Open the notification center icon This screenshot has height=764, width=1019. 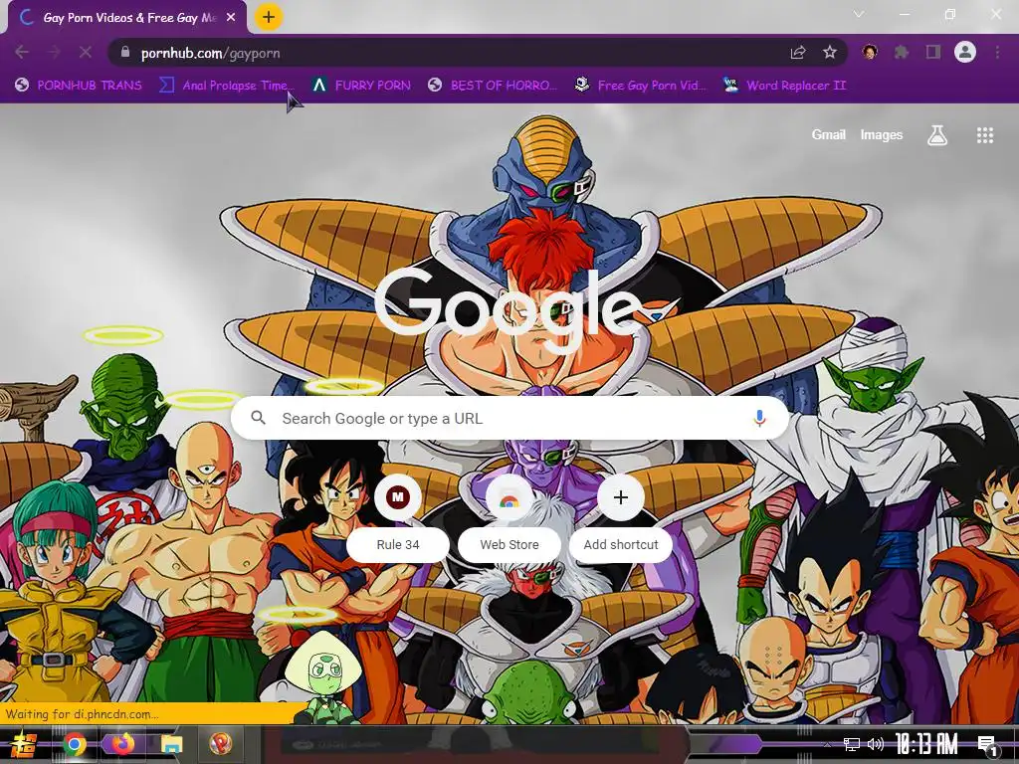[988, 745]
